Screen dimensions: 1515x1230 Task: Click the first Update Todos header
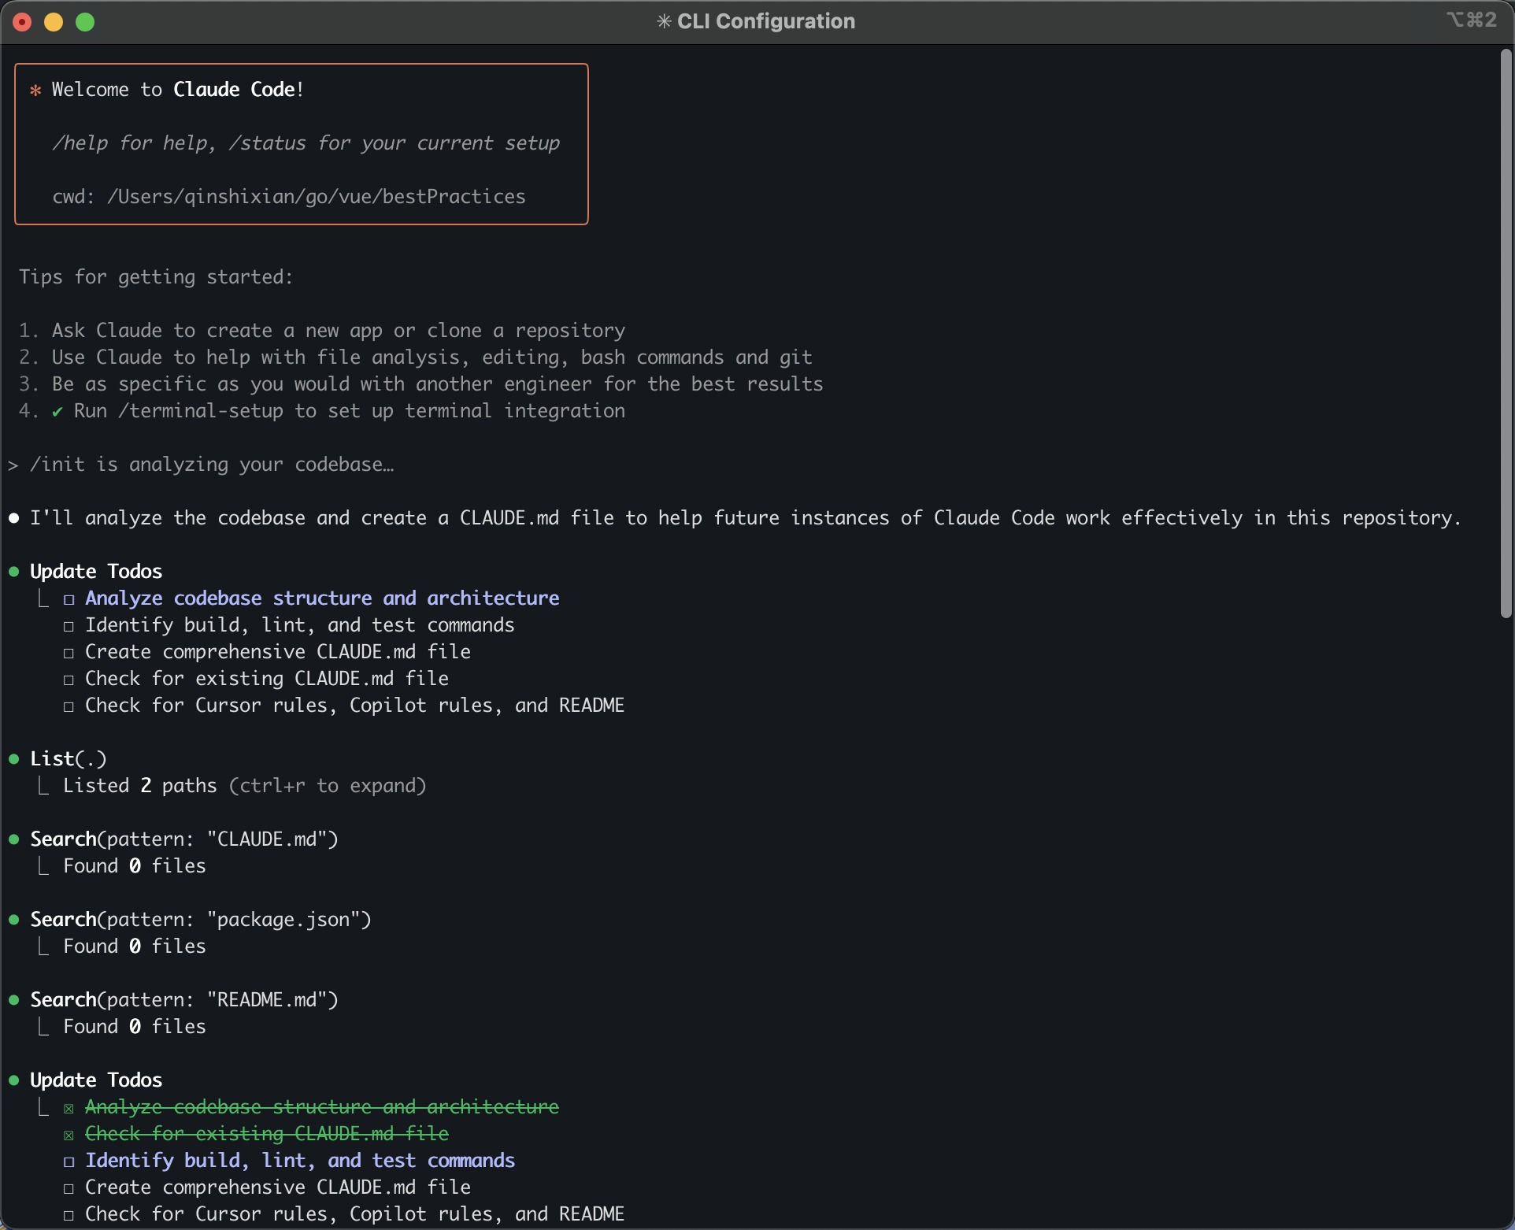[x=96, y=572]
